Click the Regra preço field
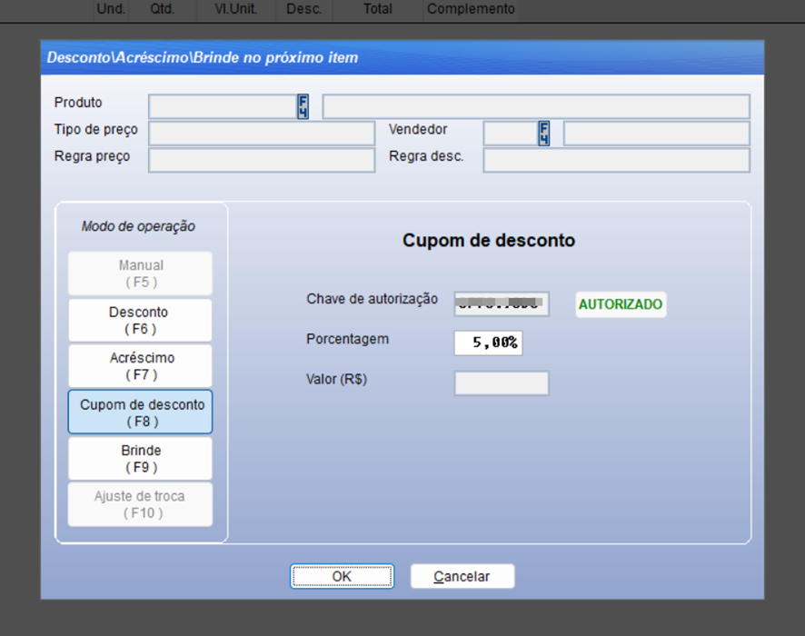The height and width of the screenshot is (636, 805). [x=261, y=160]
